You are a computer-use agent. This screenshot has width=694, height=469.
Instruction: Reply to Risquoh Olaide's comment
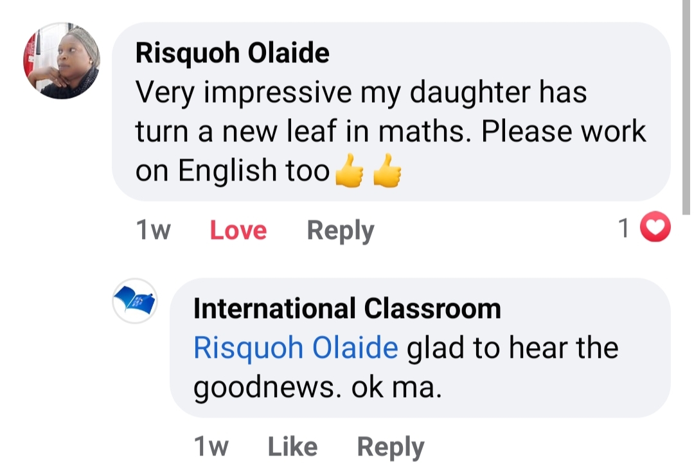[340, 230]
